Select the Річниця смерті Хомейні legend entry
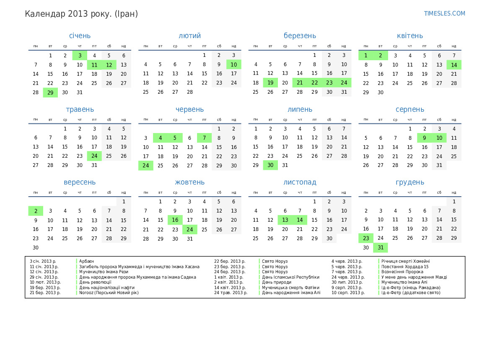 (x=405, y=261)
